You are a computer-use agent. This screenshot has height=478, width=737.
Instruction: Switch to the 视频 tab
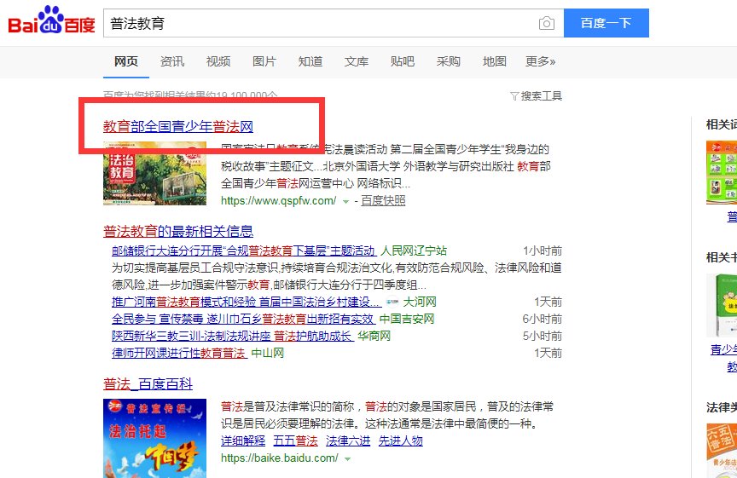point(218,61)
